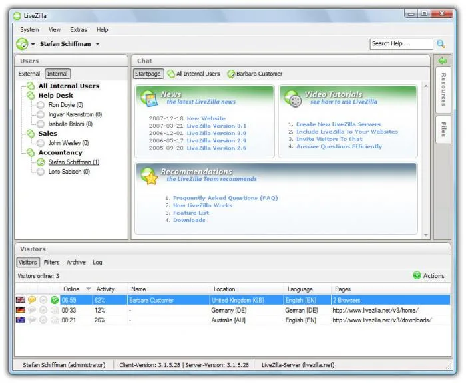Click the Online column sort arrow
The width and height of the screenshot is (466, 383).
pyautogui.click(x=89, y=289)
